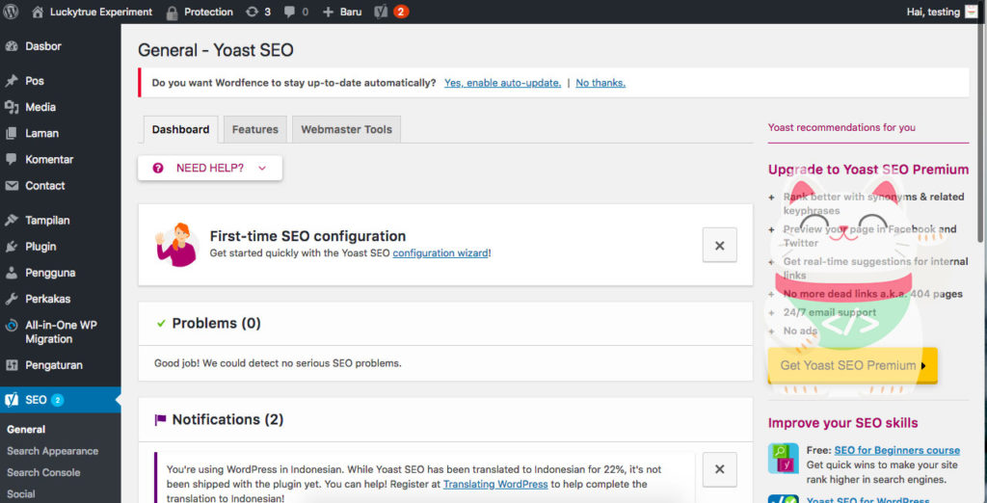Click the WordPress logo in admin bar
Viewport: 987px width, 503px height.
[x=11, y=12]
